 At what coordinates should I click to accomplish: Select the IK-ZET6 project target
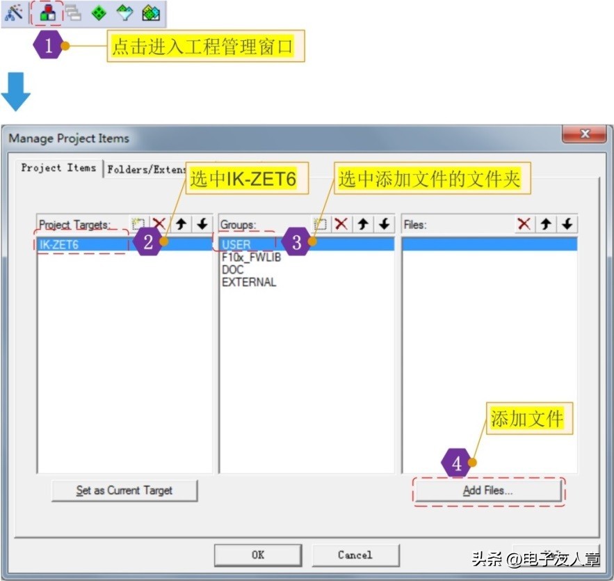[x=124, y=244]
